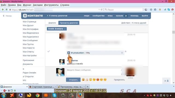Open the игры section
The width and height of the screenshot is (175, 98).
pos(110,16)
